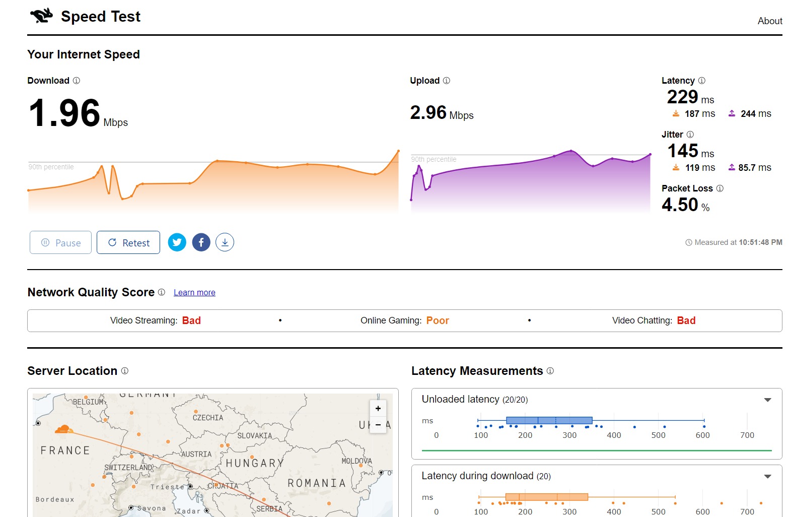Click the orange download latency box plot
This screenshot has height=517, width=789.
546,497
